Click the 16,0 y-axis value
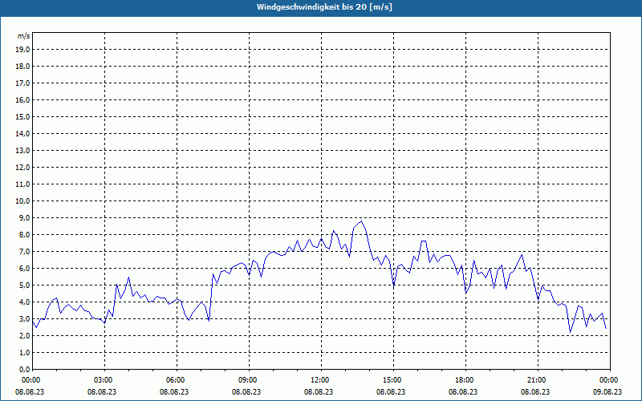This screenshot has height=401, width=642. coord(22,99)
